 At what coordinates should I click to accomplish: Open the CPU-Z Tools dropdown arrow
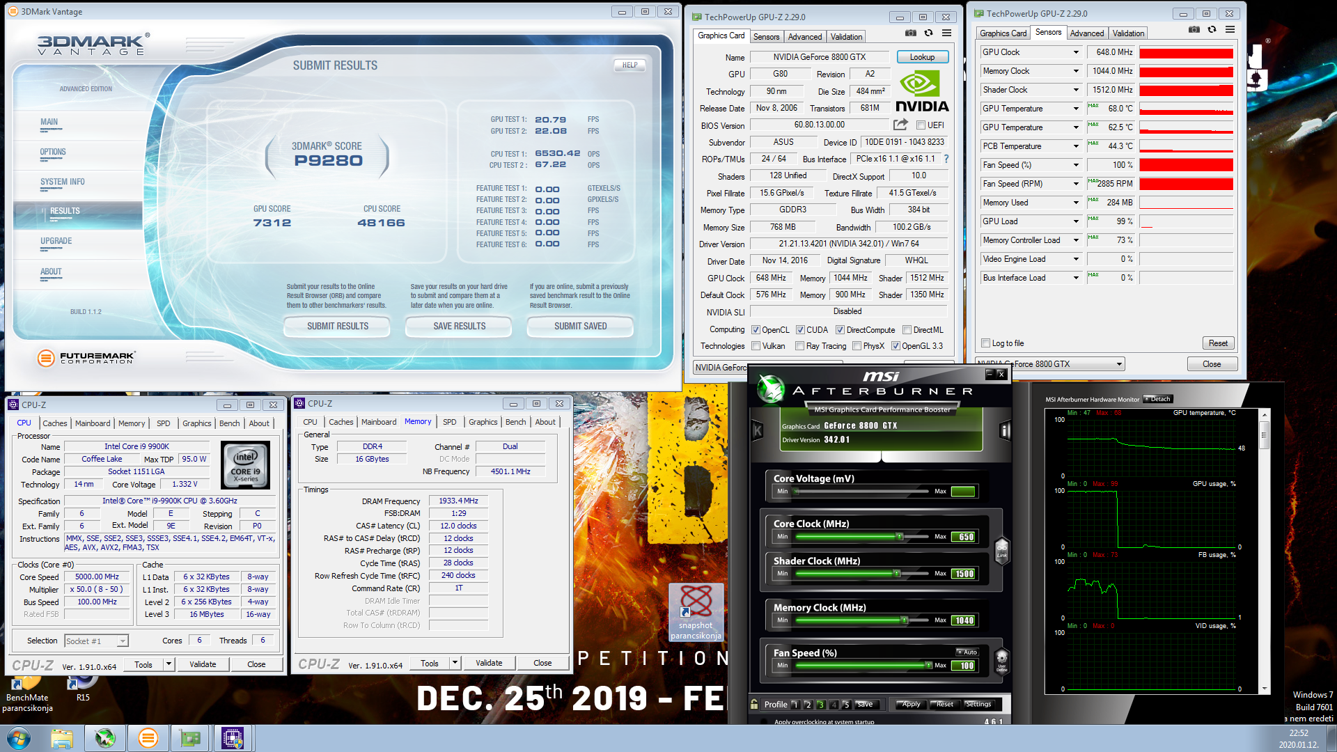pos(169,664)
